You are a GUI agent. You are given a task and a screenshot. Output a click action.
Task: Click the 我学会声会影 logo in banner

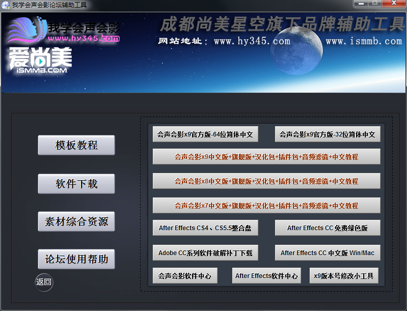64,30
